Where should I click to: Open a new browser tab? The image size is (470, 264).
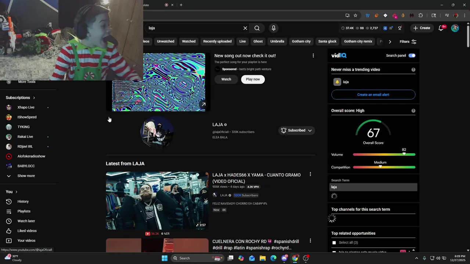pyautogui.click(x=181, y=5)
